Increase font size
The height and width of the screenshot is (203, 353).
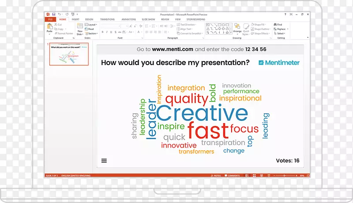[131, 26]
